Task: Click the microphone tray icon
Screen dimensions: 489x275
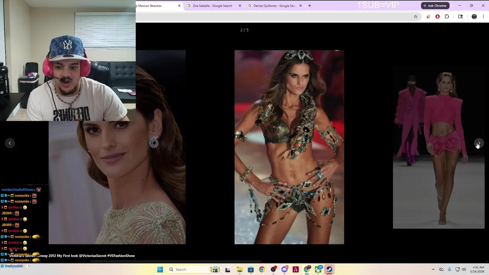Action: (449, 269)
